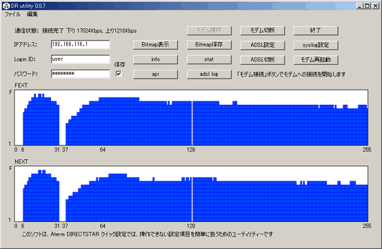Focus the パスワード input field
Viewport: 382px width, 249px height.
tap(81, 74)
